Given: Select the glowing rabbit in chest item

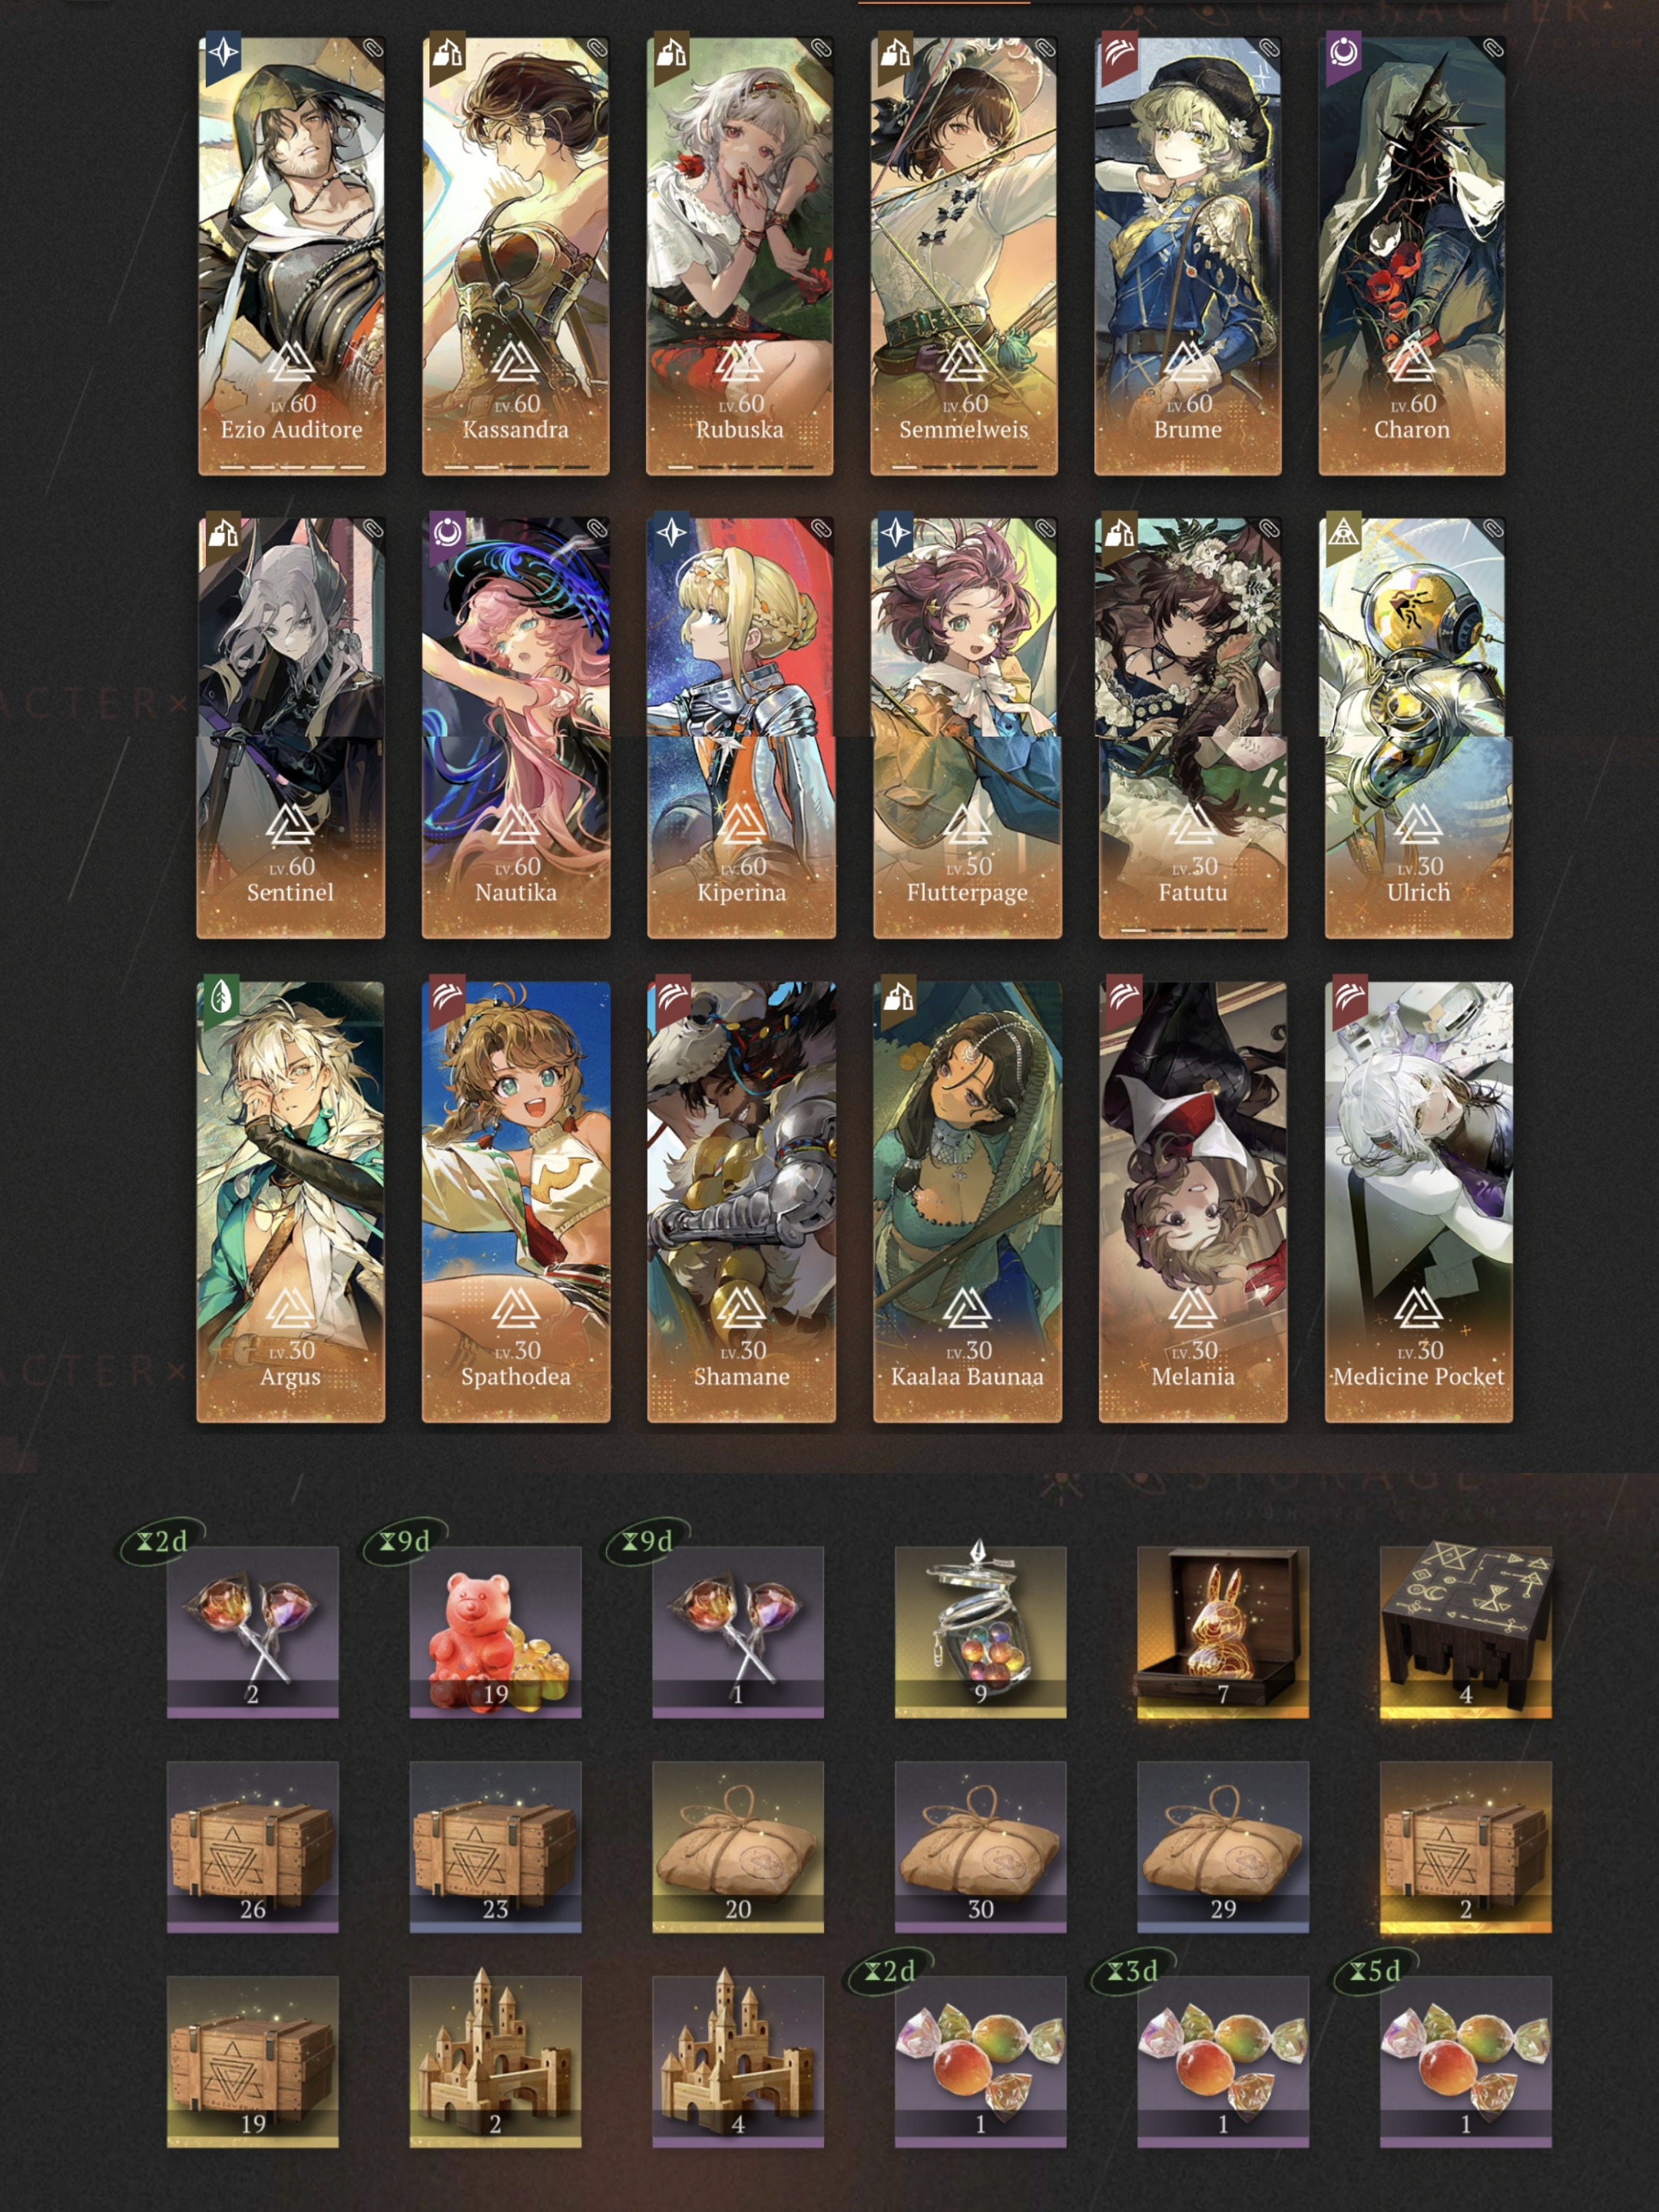Looking at the screenshot, I should [1222, 1631].
